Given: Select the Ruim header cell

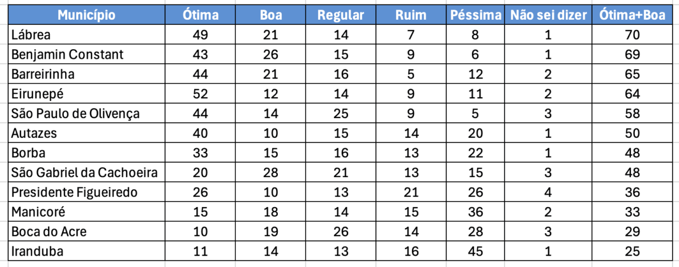Looking at the screenshot, I should click(411, 15).
